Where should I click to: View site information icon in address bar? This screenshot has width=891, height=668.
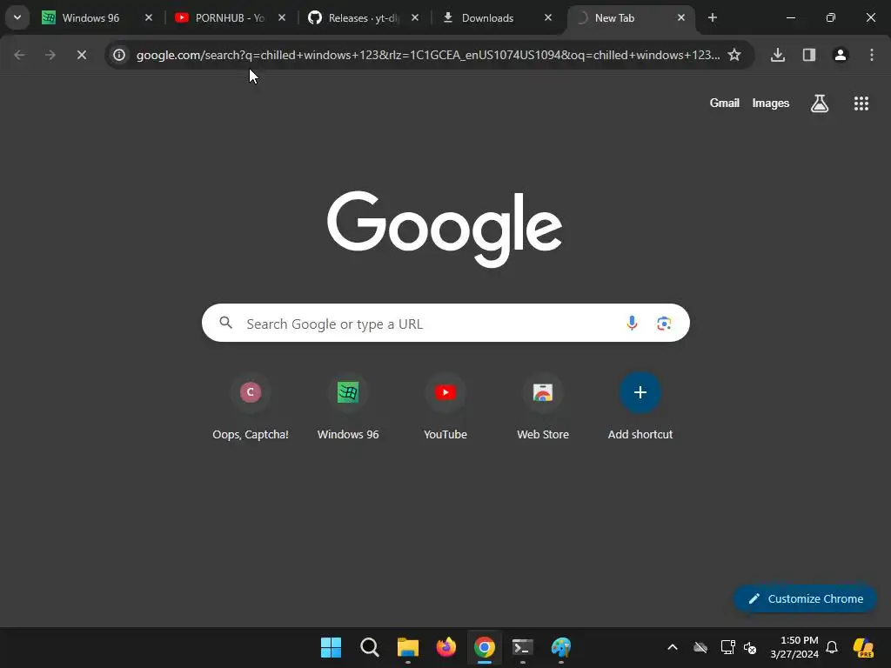[118, 55]
